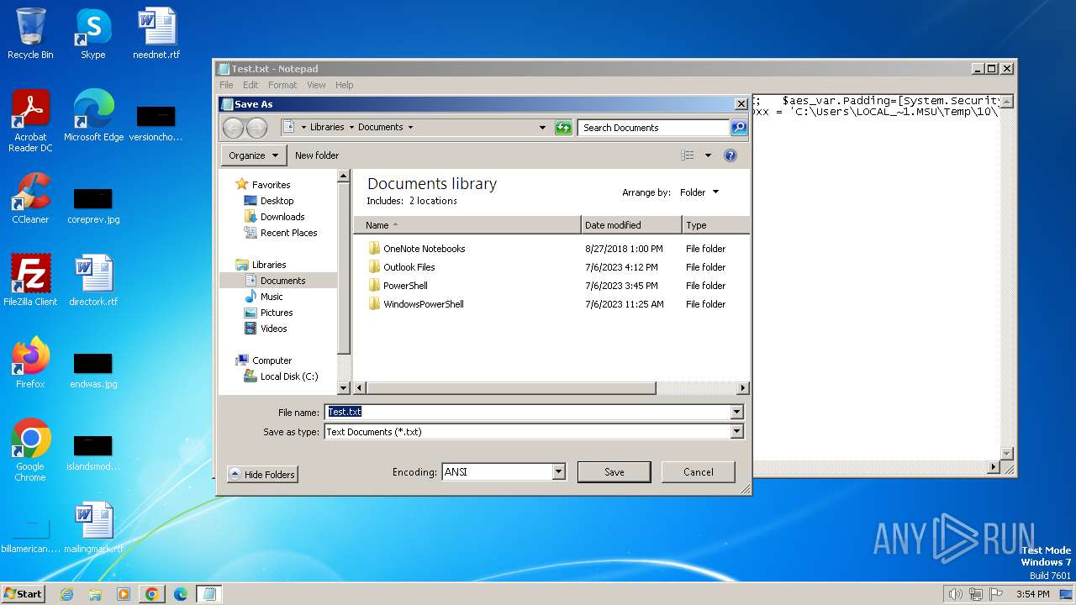Open the Arrange by Folder dropdown
The width and height of the screenshot is (1076, 605).
point(699,192)
